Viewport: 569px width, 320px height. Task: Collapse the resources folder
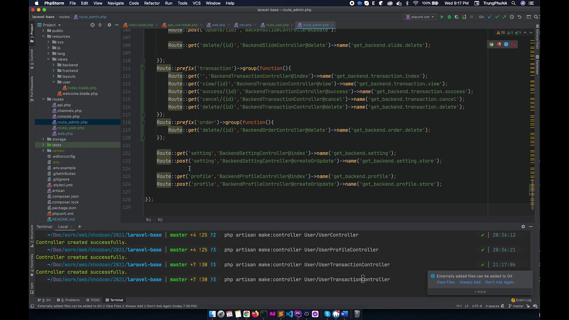[x=44, y=36]
